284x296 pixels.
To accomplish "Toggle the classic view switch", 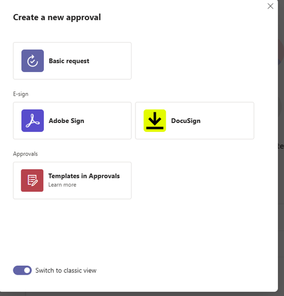I will pos(22,270).
